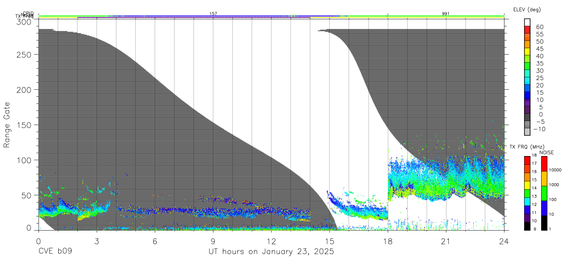The width and height of the screenshot is (567, 261).
Task: Click '200' on the Range Gate axis
Action: pyautogui.click(x=24, y=89)
